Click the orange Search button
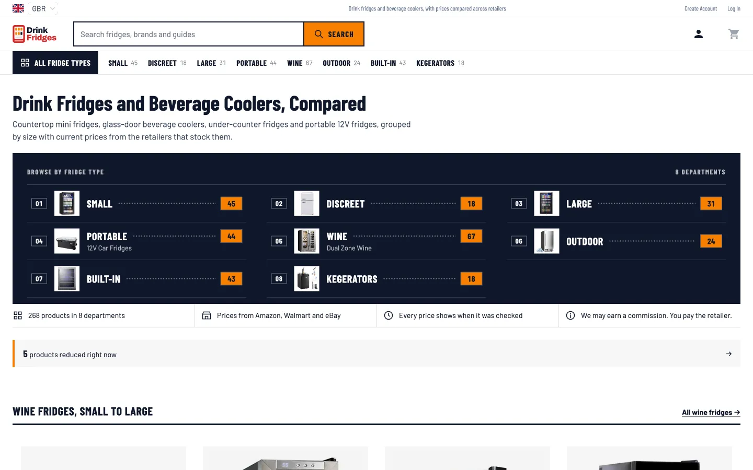Viewport: 753px width, 470px height. point(334,34)
